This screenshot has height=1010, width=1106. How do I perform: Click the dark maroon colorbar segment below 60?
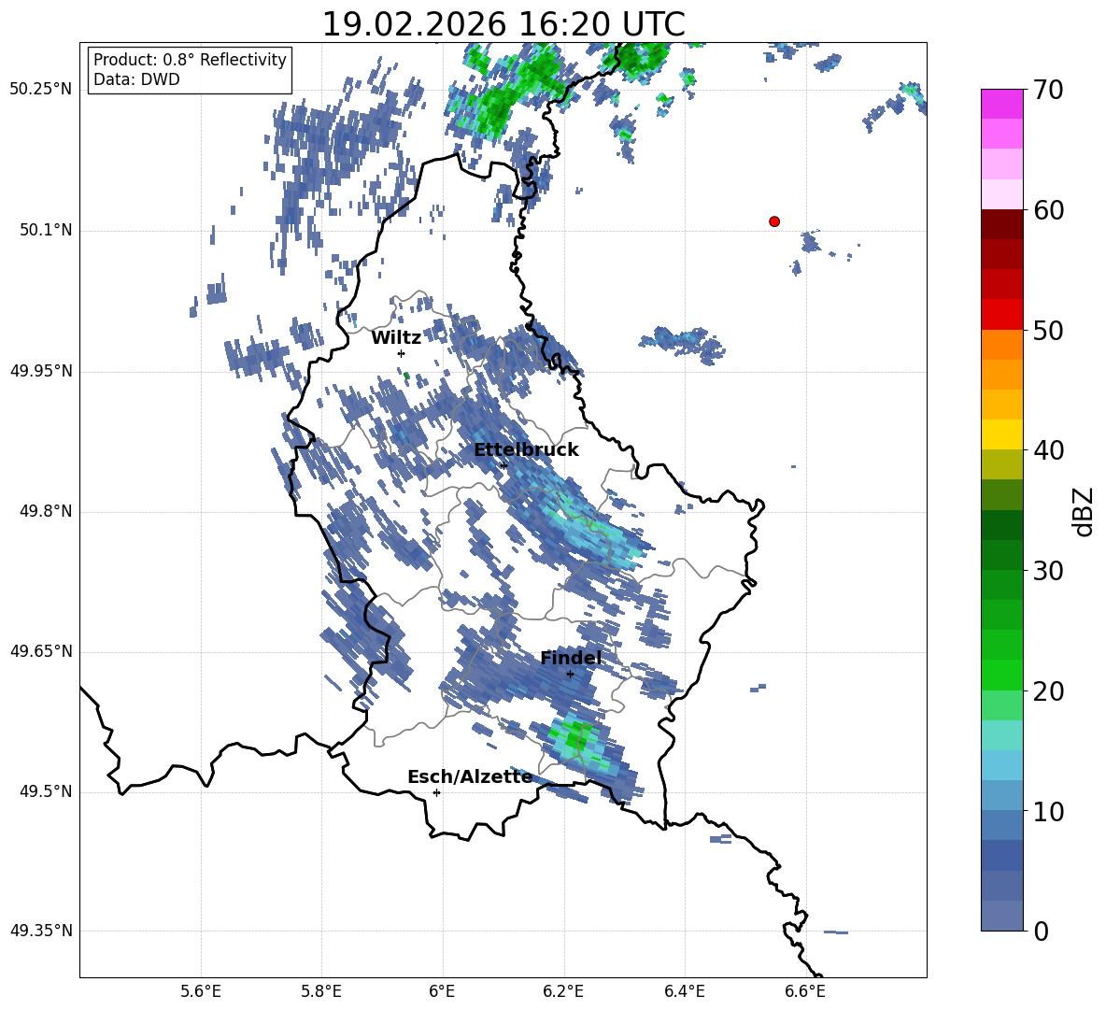click(x=1001, y=224)
